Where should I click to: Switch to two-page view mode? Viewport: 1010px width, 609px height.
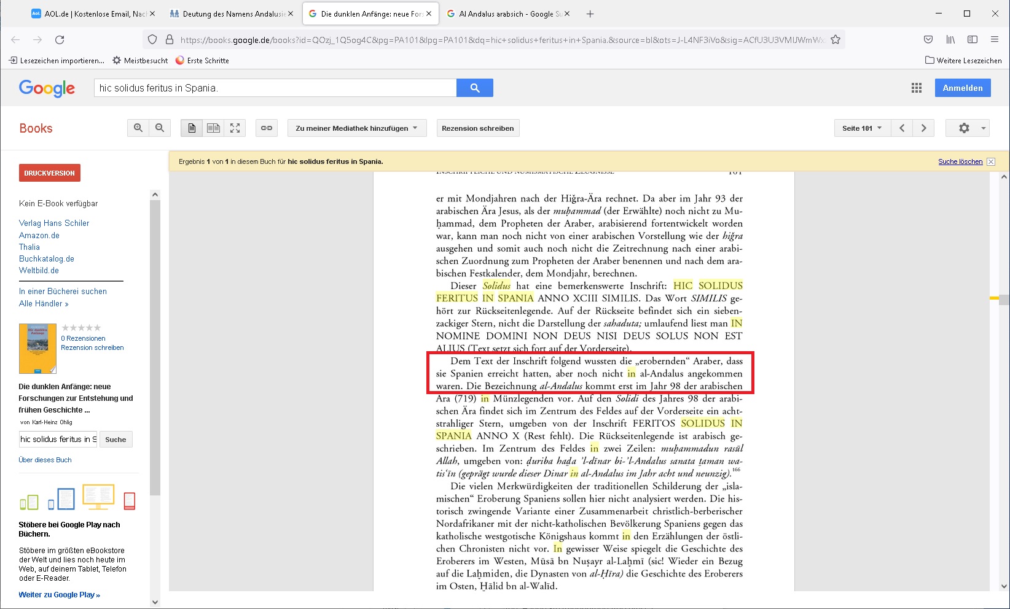click(213, 128)
